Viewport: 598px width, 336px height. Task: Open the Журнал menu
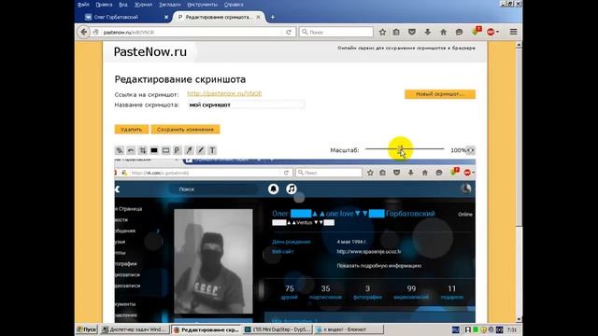pos(143,5)
